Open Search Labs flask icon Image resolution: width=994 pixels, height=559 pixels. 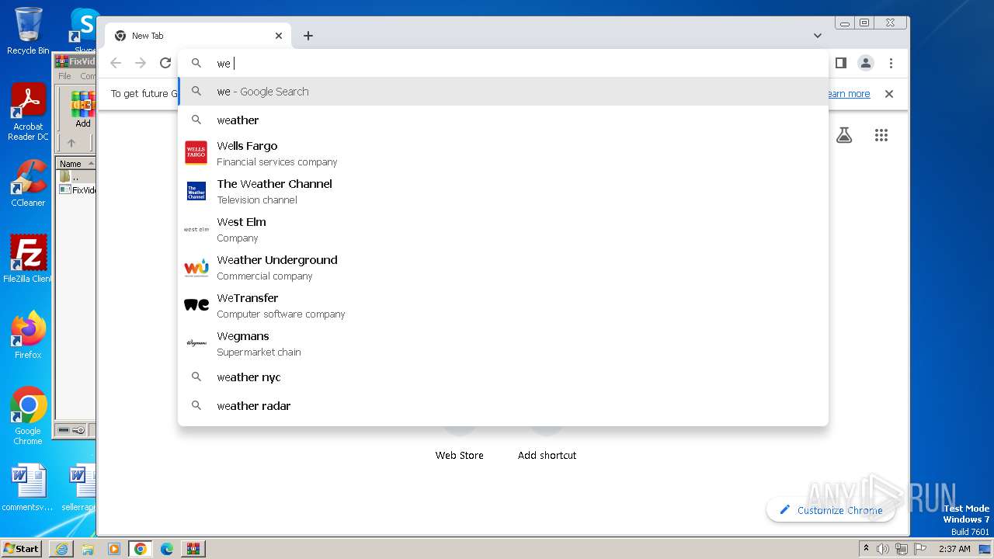(x=844, y=135)
